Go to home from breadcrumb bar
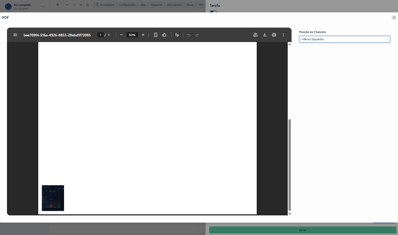The image size is (398, 235). pos(88,5)
